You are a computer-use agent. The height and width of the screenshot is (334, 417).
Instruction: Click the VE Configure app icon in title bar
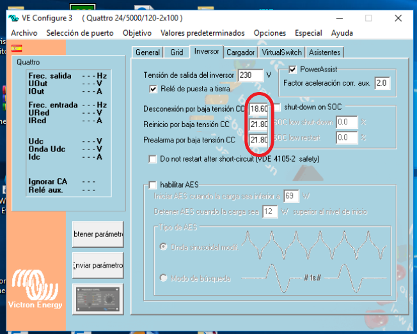click(x=13, y=18)
